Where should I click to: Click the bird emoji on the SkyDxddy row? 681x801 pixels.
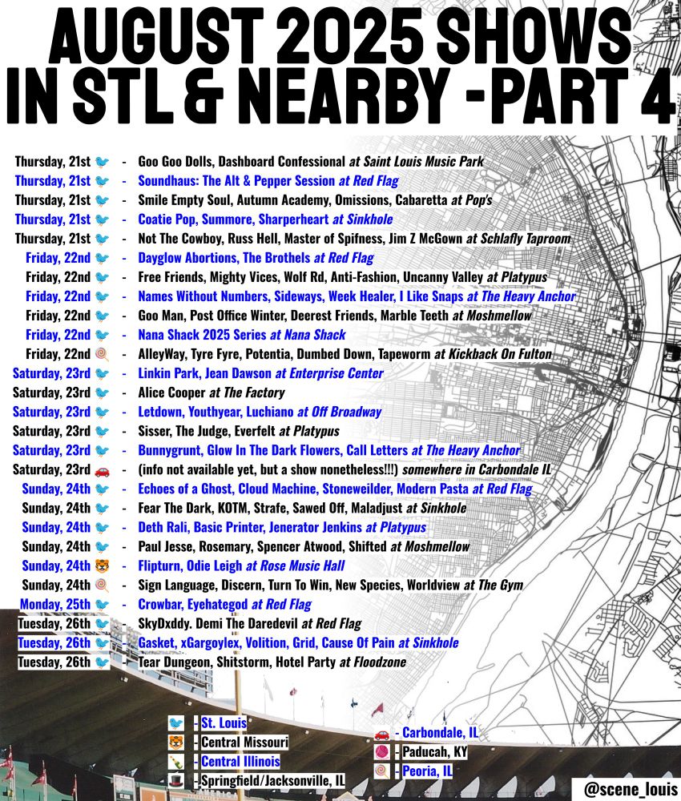click(103, 624)
